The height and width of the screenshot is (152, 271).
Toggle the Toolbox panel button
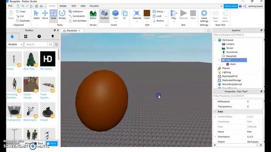click(x=105, y=15)
